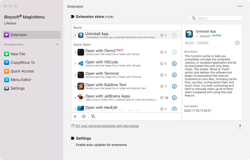Click the Lifetime license label
The height and width of the screenshot is (160, 250).
10,23
